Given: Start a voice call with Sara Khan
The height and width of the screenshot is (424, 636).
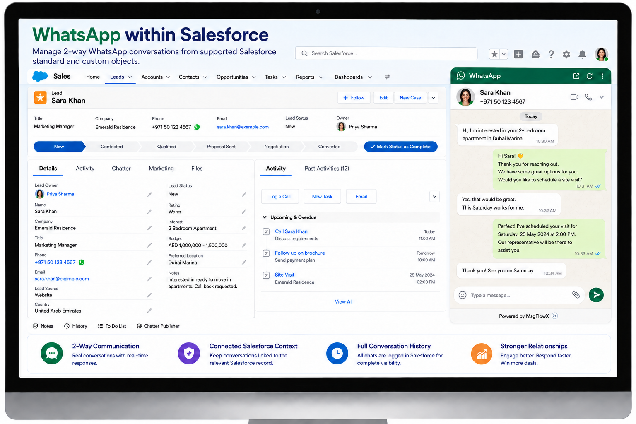Looking at the screenshot, I should click(588, 97).
